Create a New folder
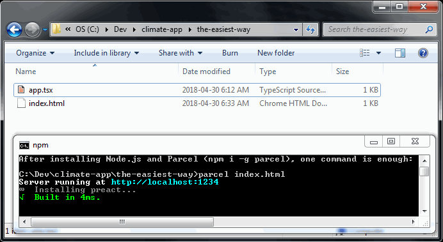The height and width of the screenshot is (242, 443). 276,53
